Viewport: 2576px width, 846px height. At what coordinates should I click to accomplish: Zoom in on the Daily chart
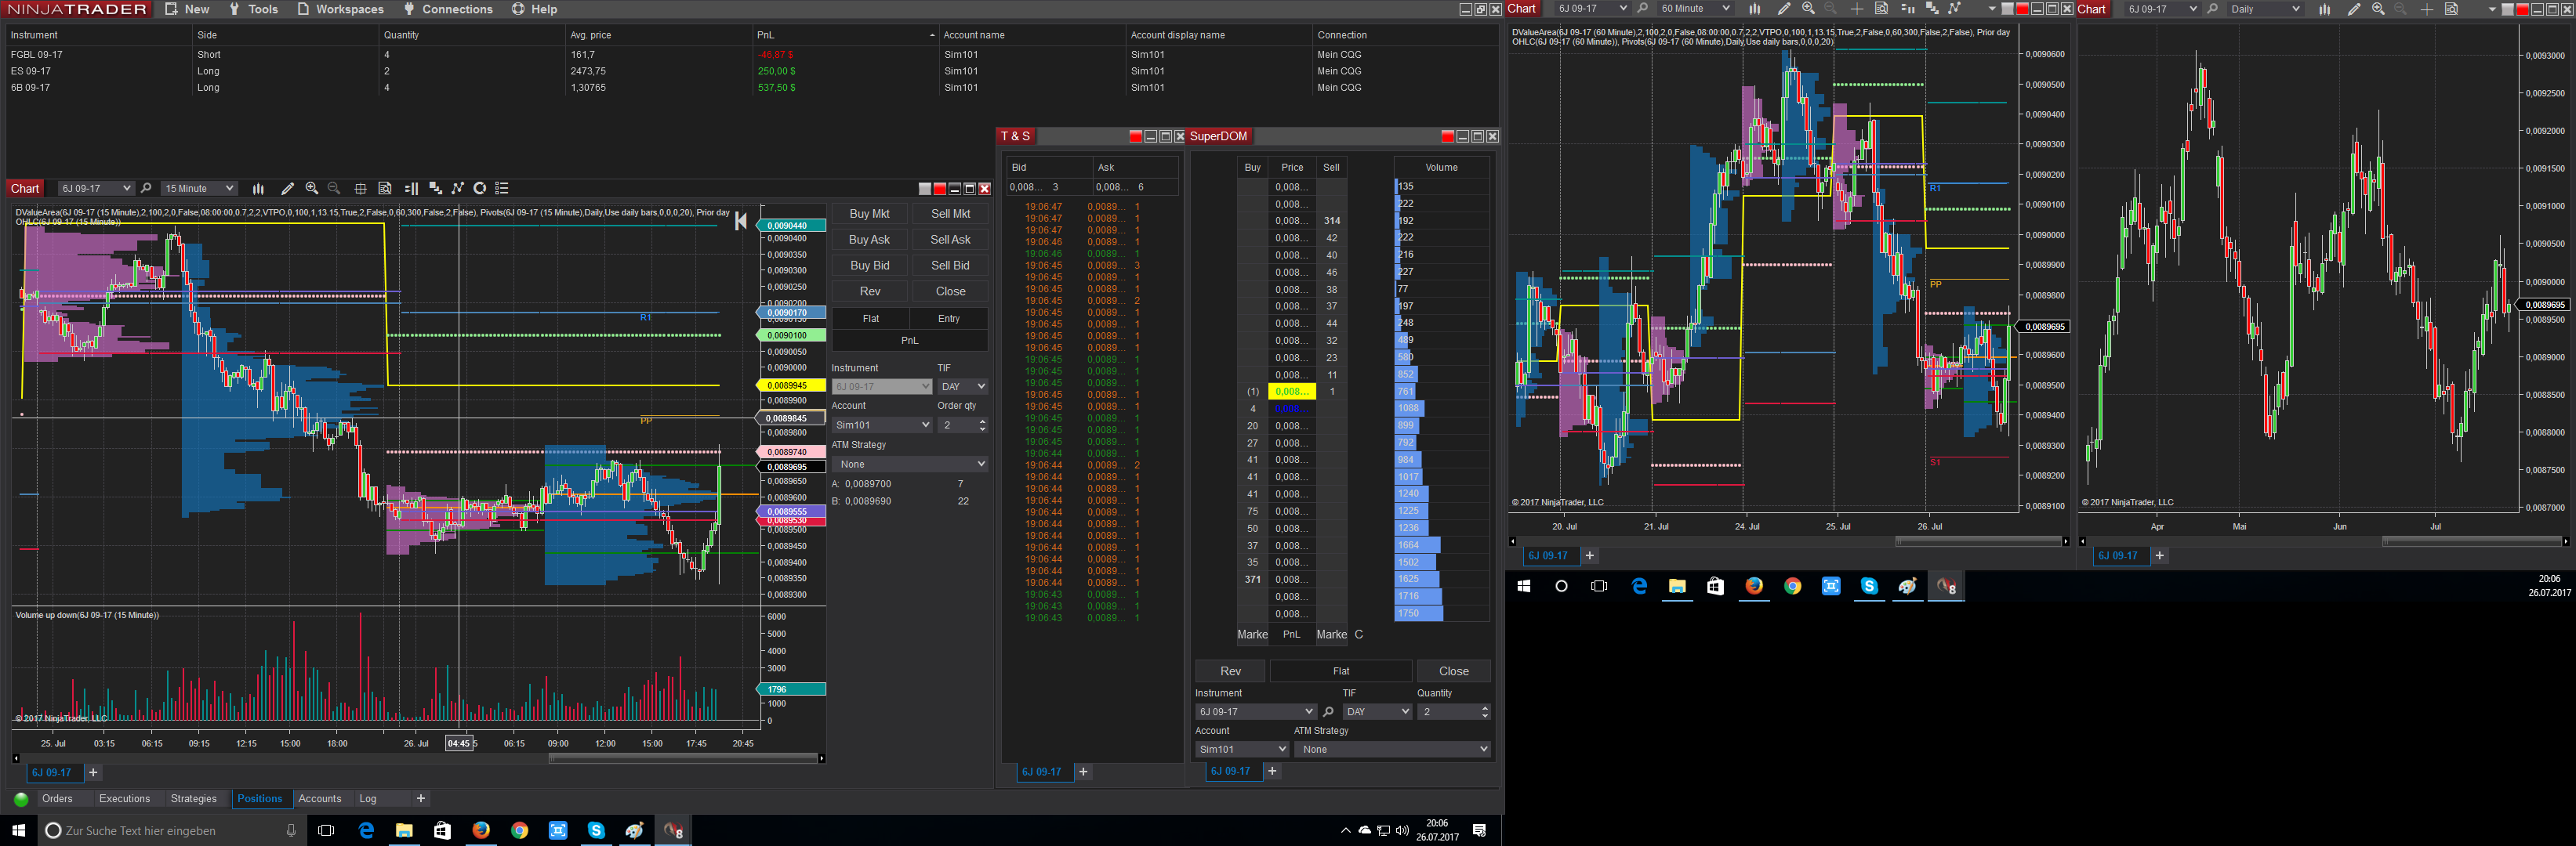tap(2378, 8)
